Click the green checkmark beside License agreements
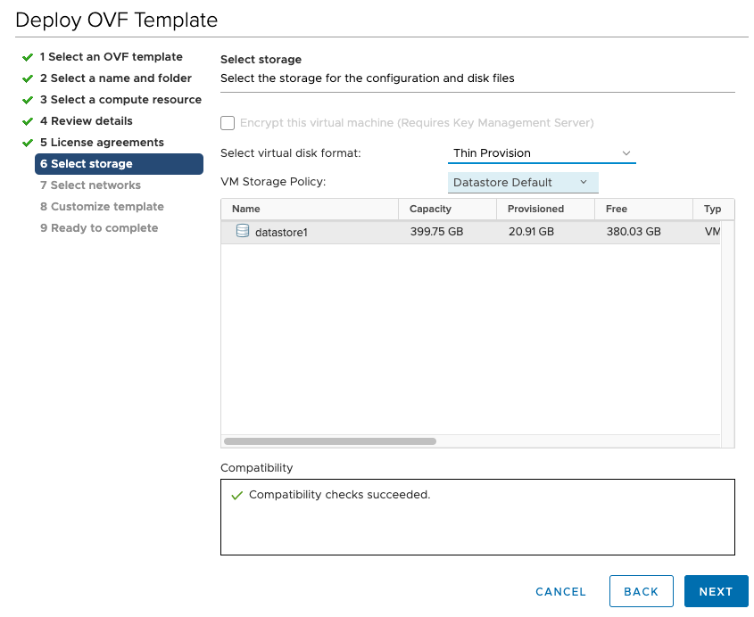 coord(28,143)
